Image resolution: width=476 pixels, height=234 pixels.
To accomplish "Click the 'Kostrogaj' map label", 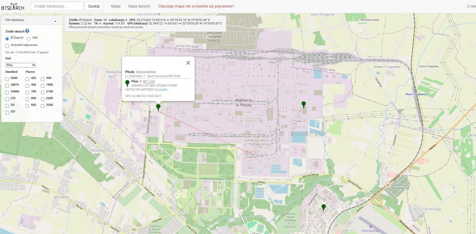I will (x=434, y=208).
